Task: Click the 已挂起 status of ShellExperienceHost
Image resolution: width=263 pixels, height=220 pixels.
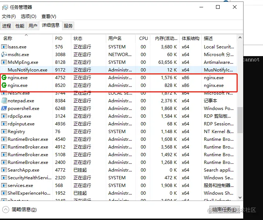Action: [x=80, y=193]
